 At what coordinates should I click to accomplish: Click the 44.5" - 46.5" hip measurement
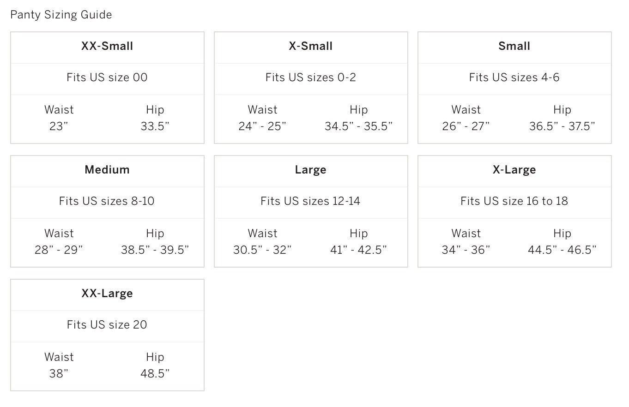click(x=562, y=250)
